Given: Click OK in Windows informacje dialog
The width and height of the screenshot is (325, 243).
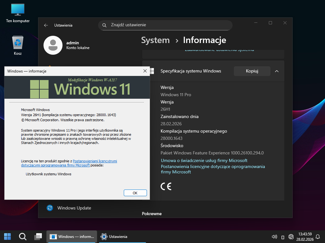Looking at the screenshot, I should coord(135,193).
